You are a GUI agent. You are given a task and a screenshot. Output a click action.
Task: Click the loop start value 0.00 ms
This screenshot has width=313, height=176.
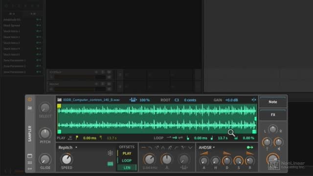coord(201,138)
